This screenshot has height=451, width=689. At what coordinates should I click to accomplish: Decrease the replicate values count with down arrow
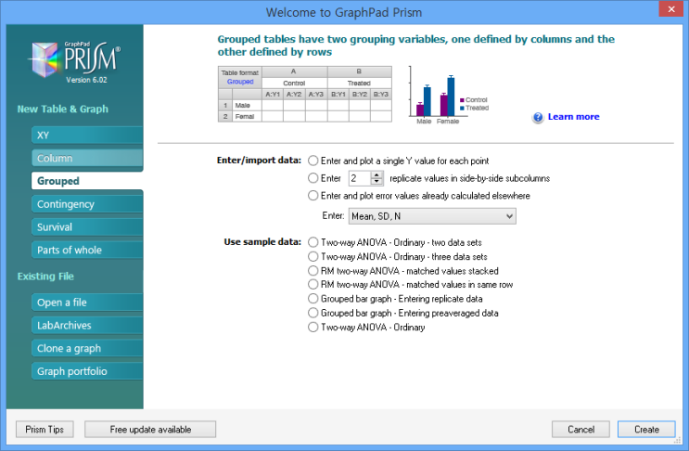(x=376, y=182)
